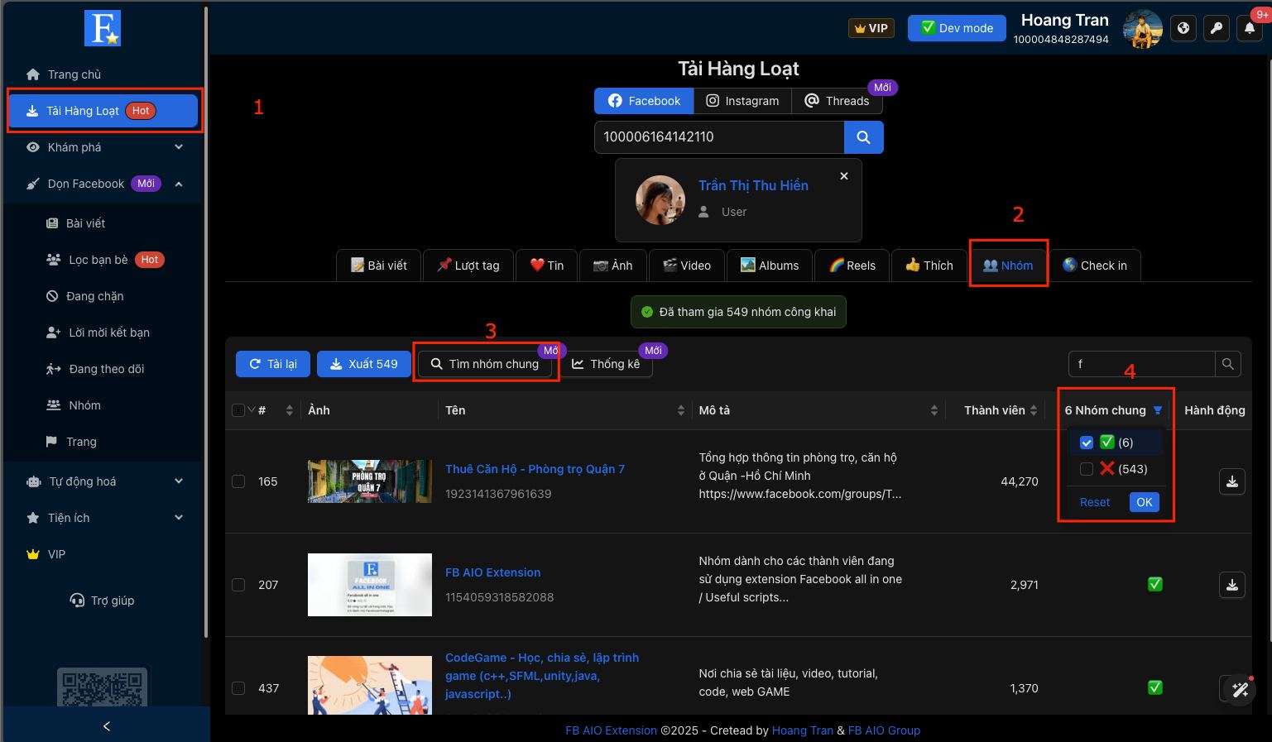Switch to the Instagram tab
The image size is (1272, 742).
click(742, 101)
